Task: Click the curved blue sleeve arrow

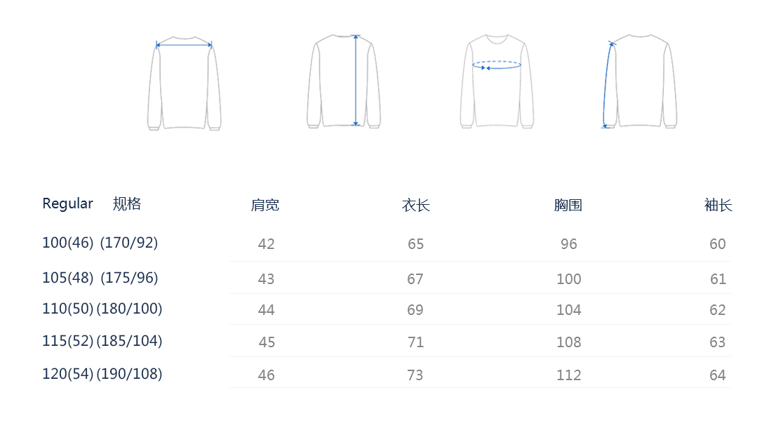Action: 607,85
